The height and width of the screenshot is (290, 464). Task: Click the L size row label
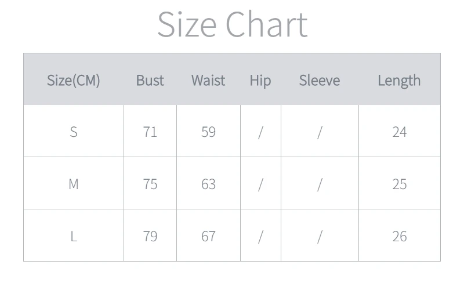[74, 236]
